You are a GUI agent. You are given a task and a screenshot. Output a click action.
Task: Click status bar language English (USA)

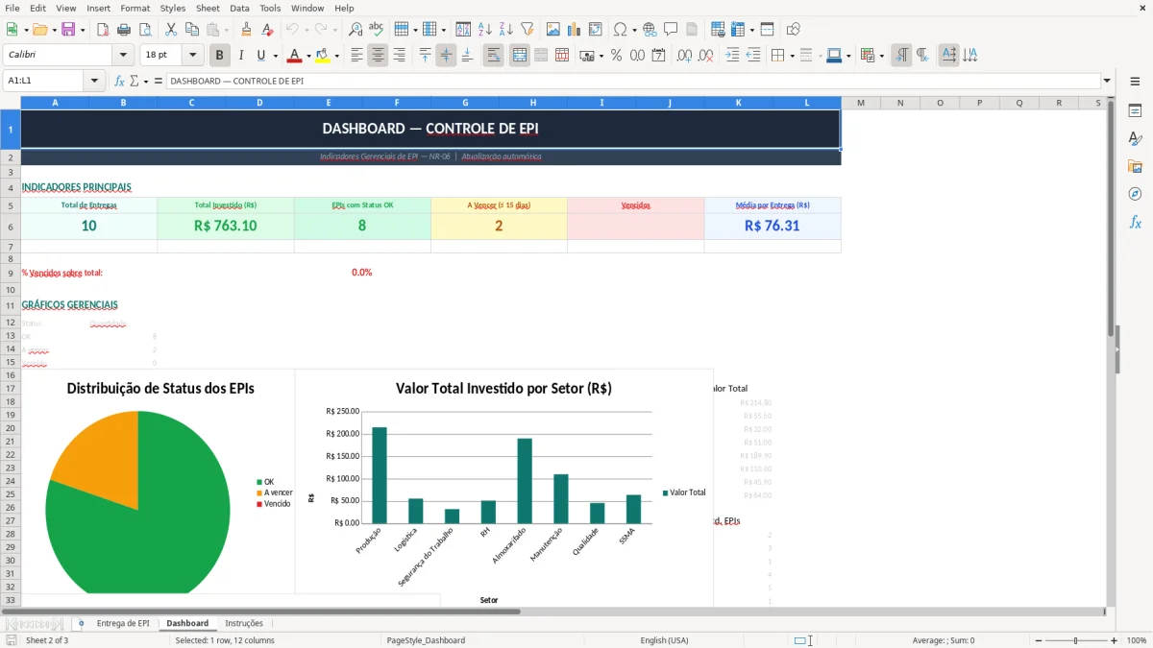pos(665,640)
